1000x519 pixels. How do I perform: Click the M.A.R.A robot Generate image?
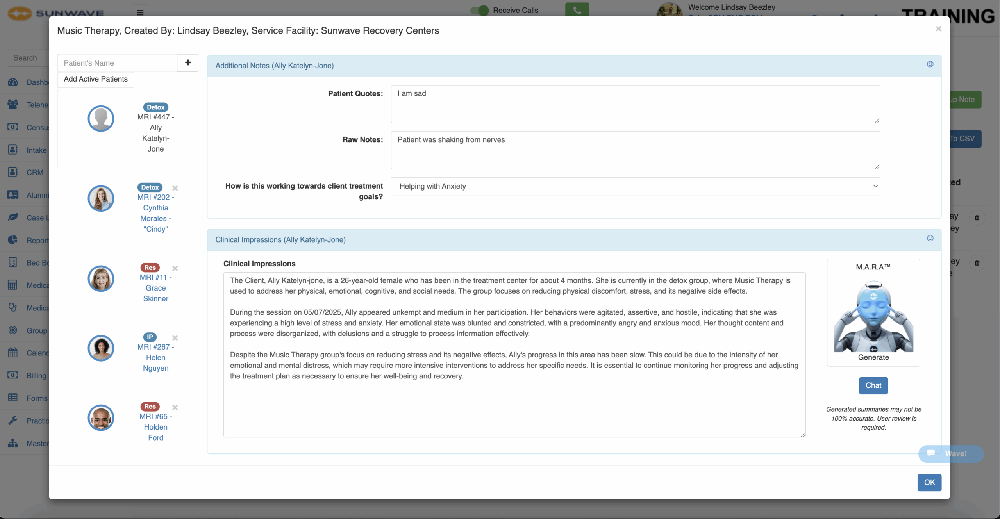[x=873, y=316]
